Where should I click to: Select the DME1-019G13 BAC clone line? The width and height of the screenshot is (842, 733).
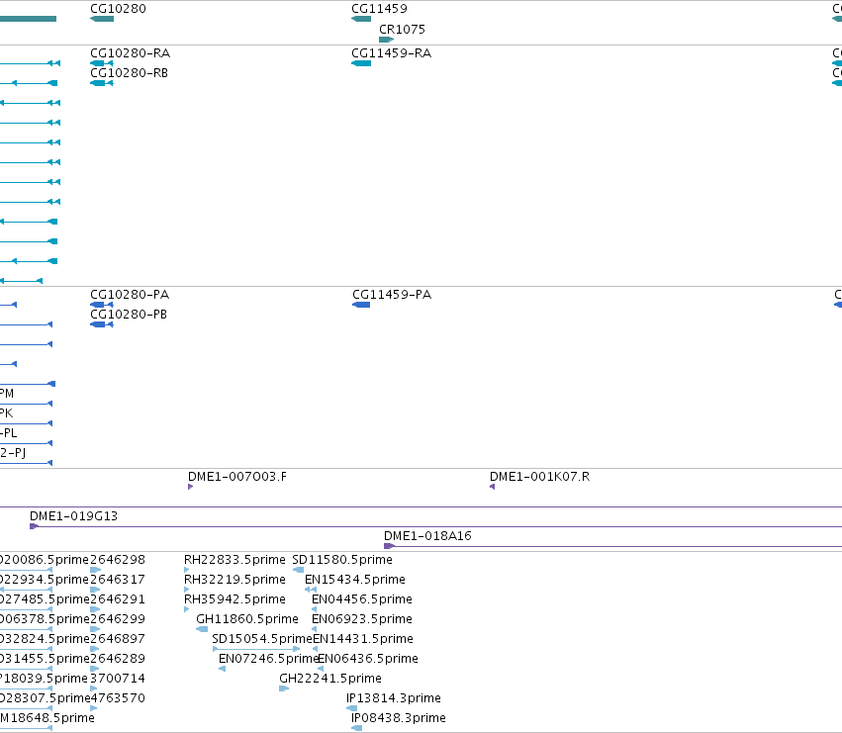pyautogui.click(x=435, y=526)
